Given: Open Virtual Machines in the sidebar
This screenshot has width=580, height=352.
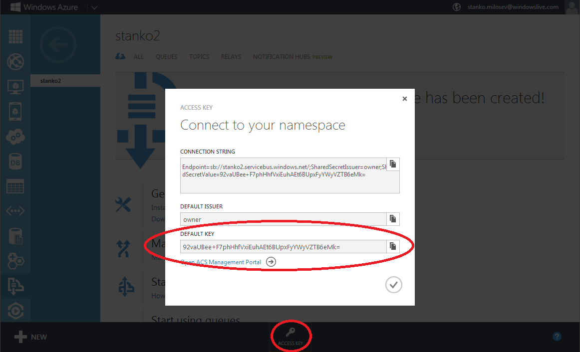Looking at the screenshot, I should [15, 87].
